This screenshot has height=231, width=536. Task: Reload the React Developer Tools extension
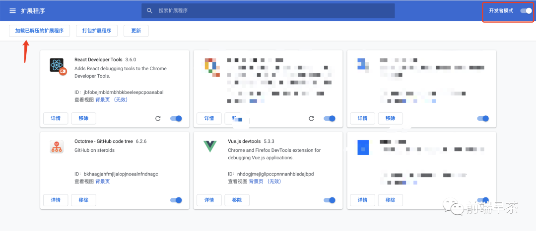pyautogui.click(x=158, y=119)
